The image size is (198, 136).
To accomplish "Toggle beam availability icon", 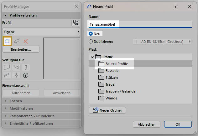I will tap(16, 67).
